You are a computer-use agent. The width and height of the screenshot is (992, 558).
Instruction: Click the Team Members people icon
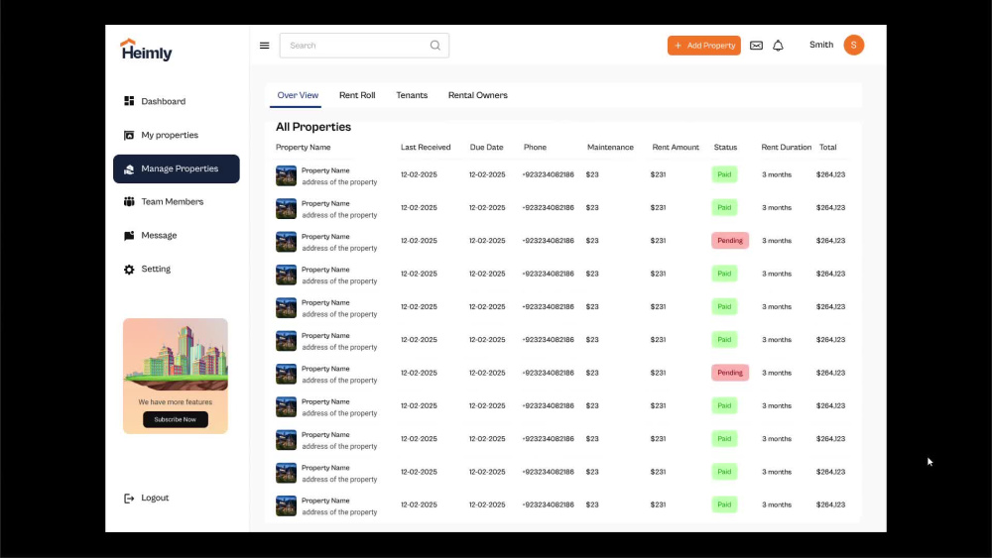pos(129,201)
